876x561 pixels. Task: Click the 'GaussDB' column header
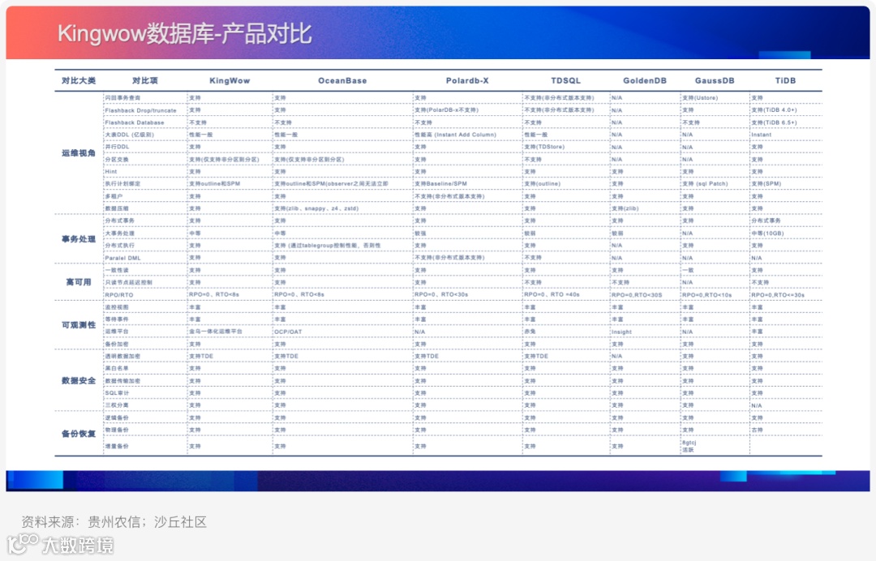pyautogui.click(x=715, y=80)
